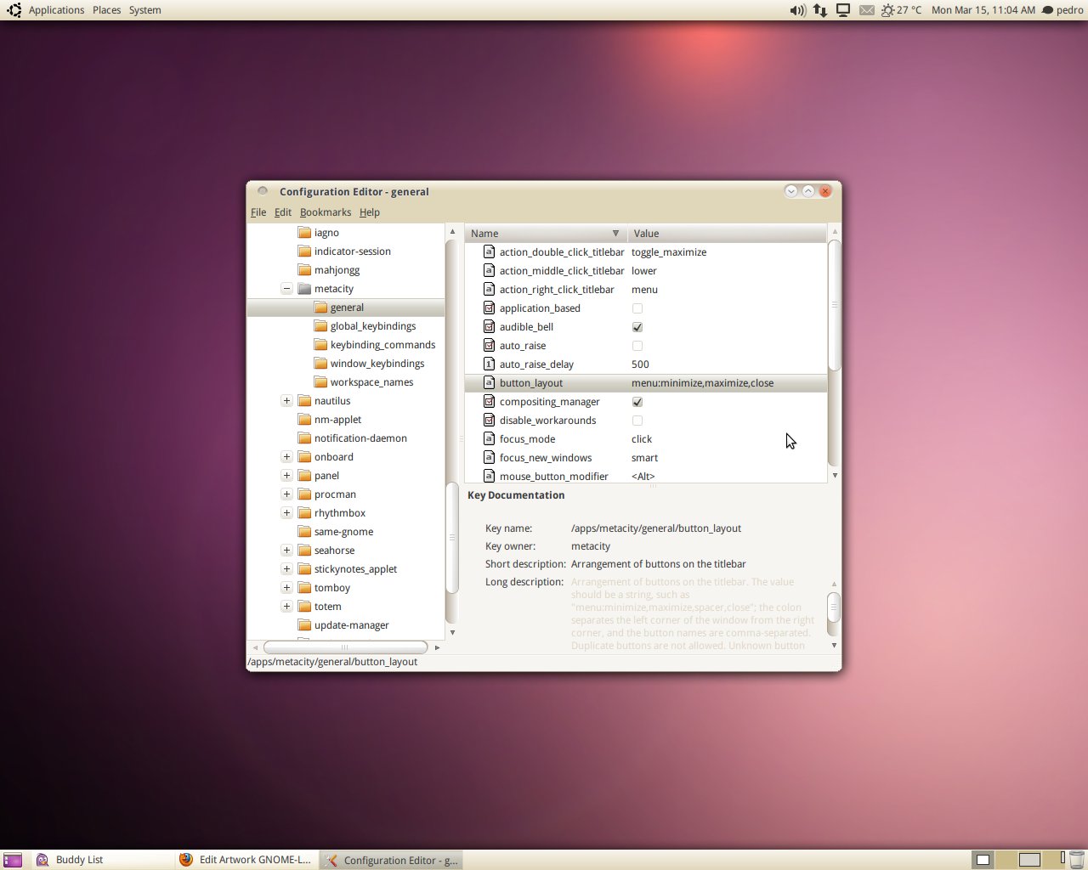Click the window_keybindings folder icon
This screenshot has width=1088, height=870.
[320, 363]
